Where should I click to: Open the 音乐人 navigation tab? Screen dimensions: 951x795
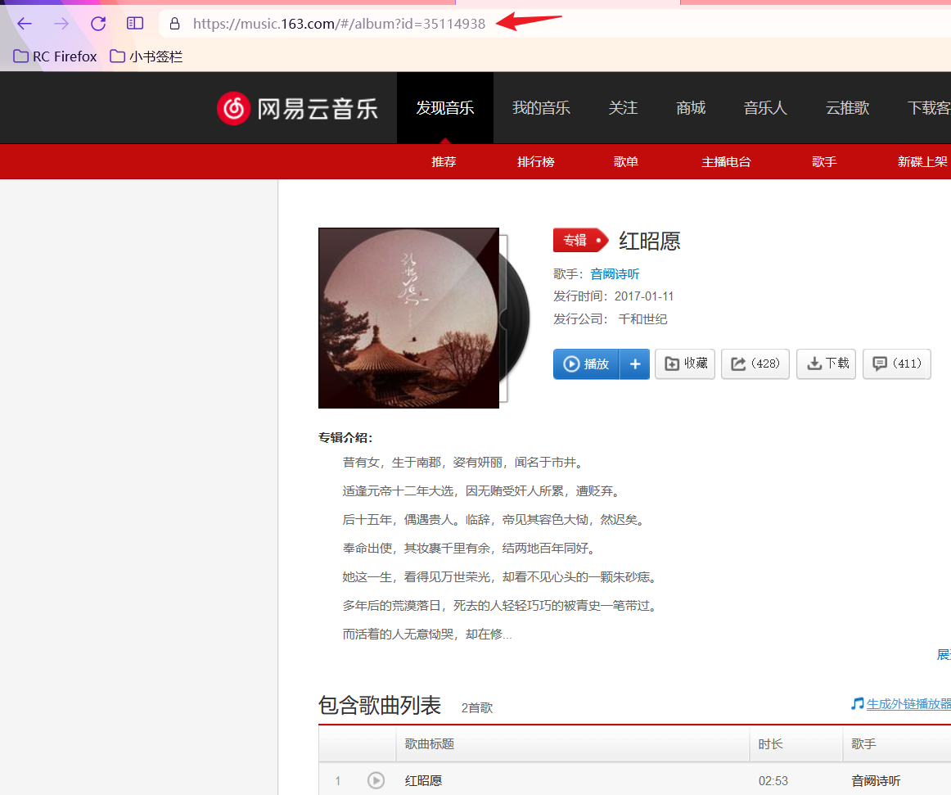pyautogui.click(x=765, y=108)
